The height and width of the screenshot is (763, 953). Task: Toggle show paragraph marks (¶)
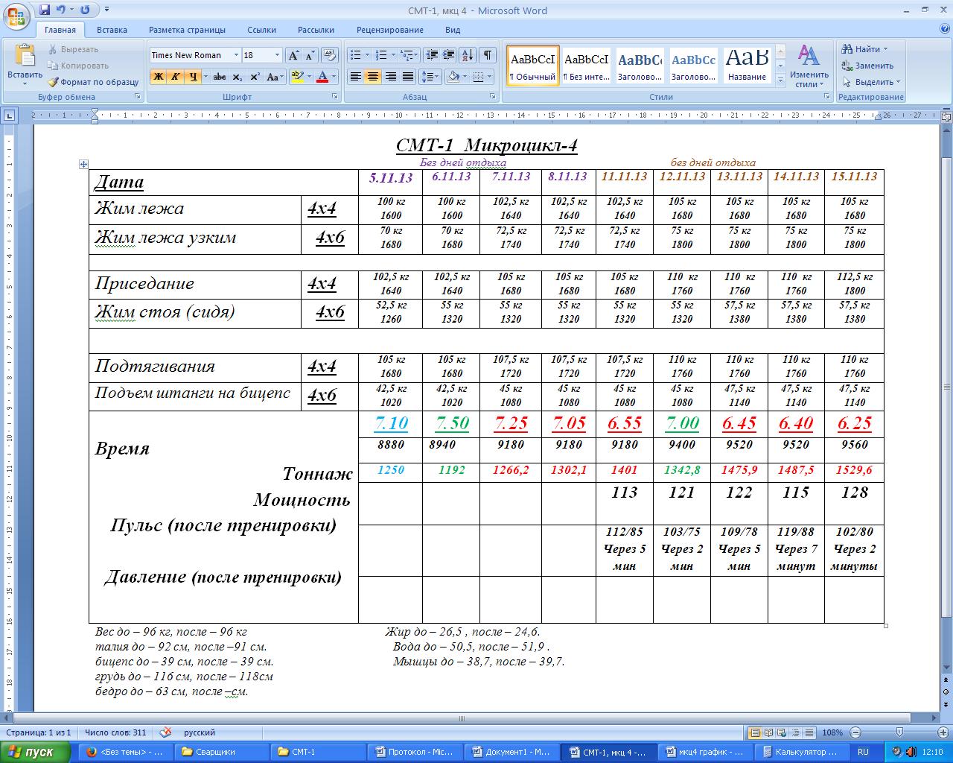(x=487, y=55)
